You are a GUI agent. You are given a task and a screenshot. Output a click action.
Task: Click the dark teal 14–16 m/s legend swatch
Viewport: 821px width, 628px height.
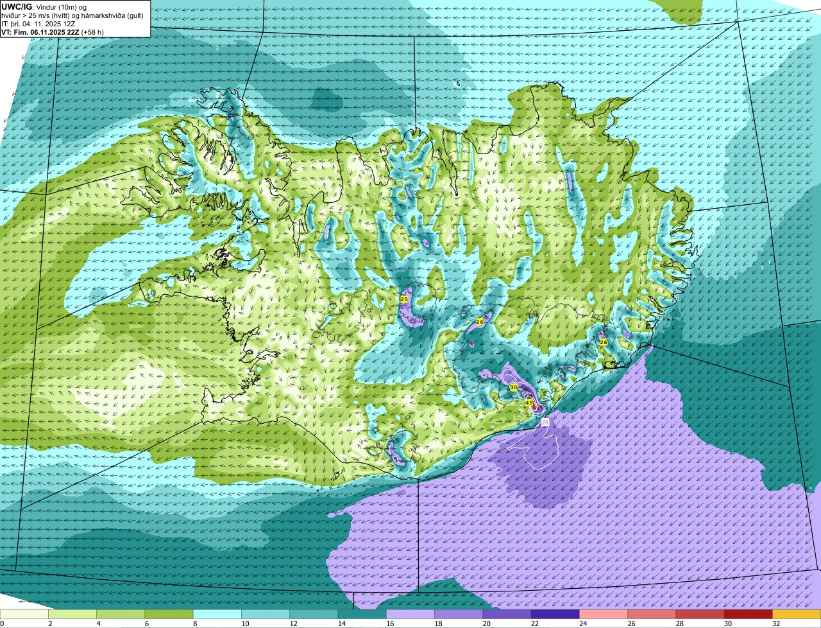(362, 615)
